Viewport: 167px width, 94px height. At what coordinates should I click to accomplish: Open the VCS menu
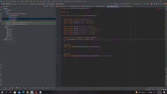coord(41,1)
